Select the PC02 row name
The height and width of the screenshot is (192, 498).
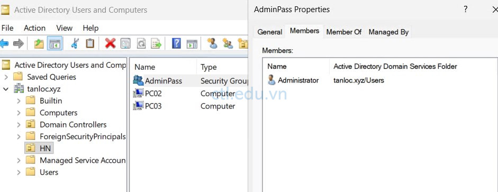153,94
